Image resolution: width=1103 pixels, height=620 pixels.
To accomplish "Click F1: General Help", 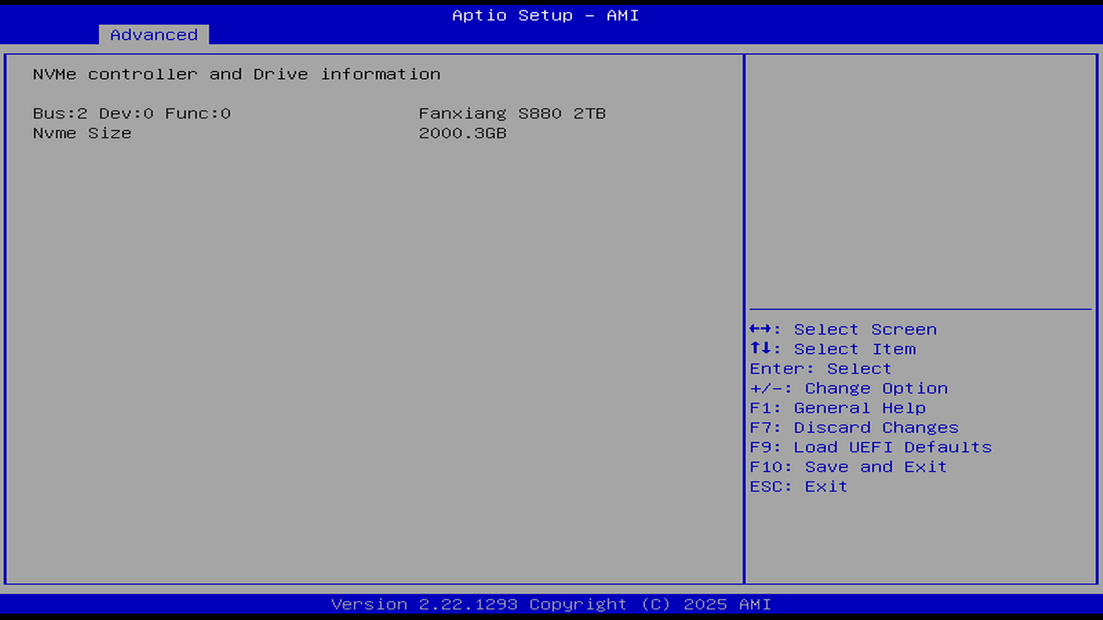I will click(x=837, y=408).
